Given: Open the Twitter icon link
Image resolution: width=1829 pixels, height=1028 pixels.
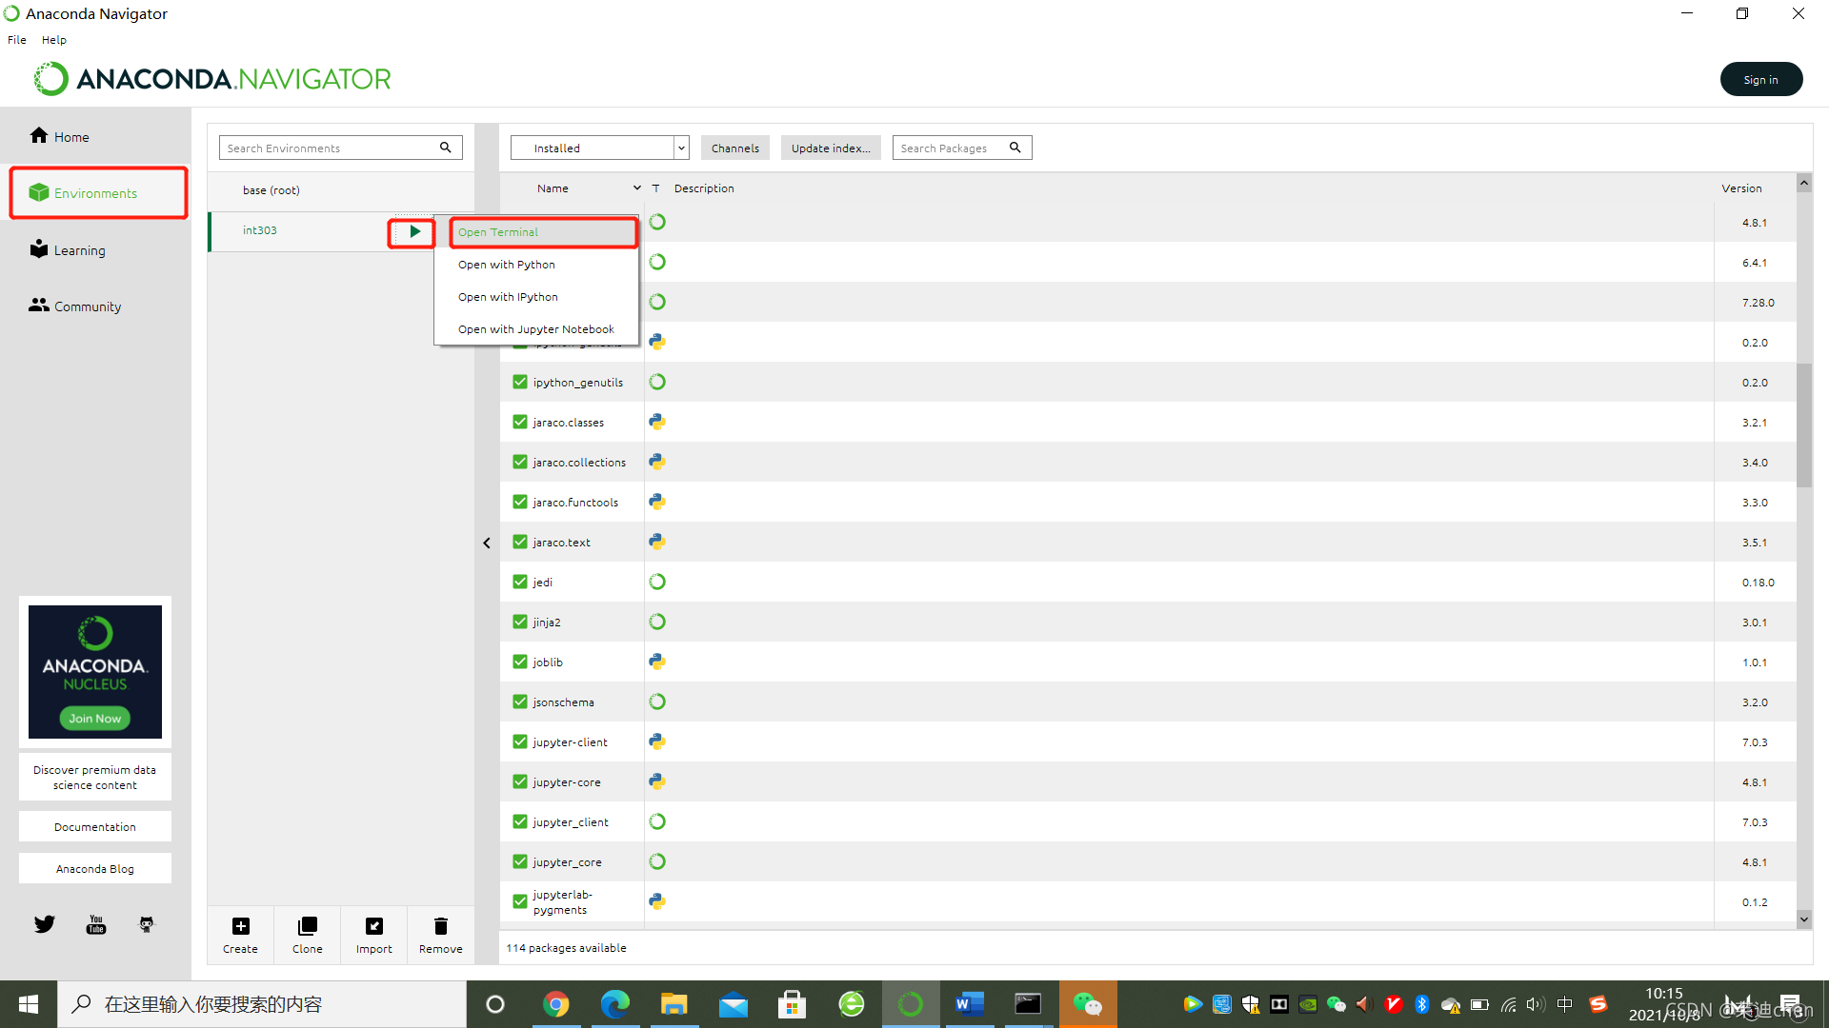Looking at the screenshot, I should (45, 924).
